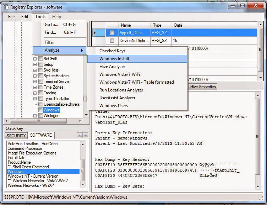The image size is (267, 205).
Task: Open the Edit menu
Action: [x=25, y=17]
